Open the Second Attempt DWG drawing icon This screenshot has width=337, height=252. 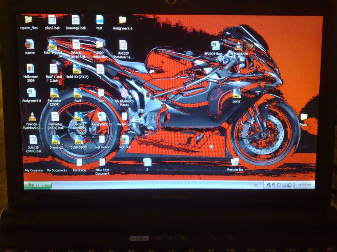[79, 117]
